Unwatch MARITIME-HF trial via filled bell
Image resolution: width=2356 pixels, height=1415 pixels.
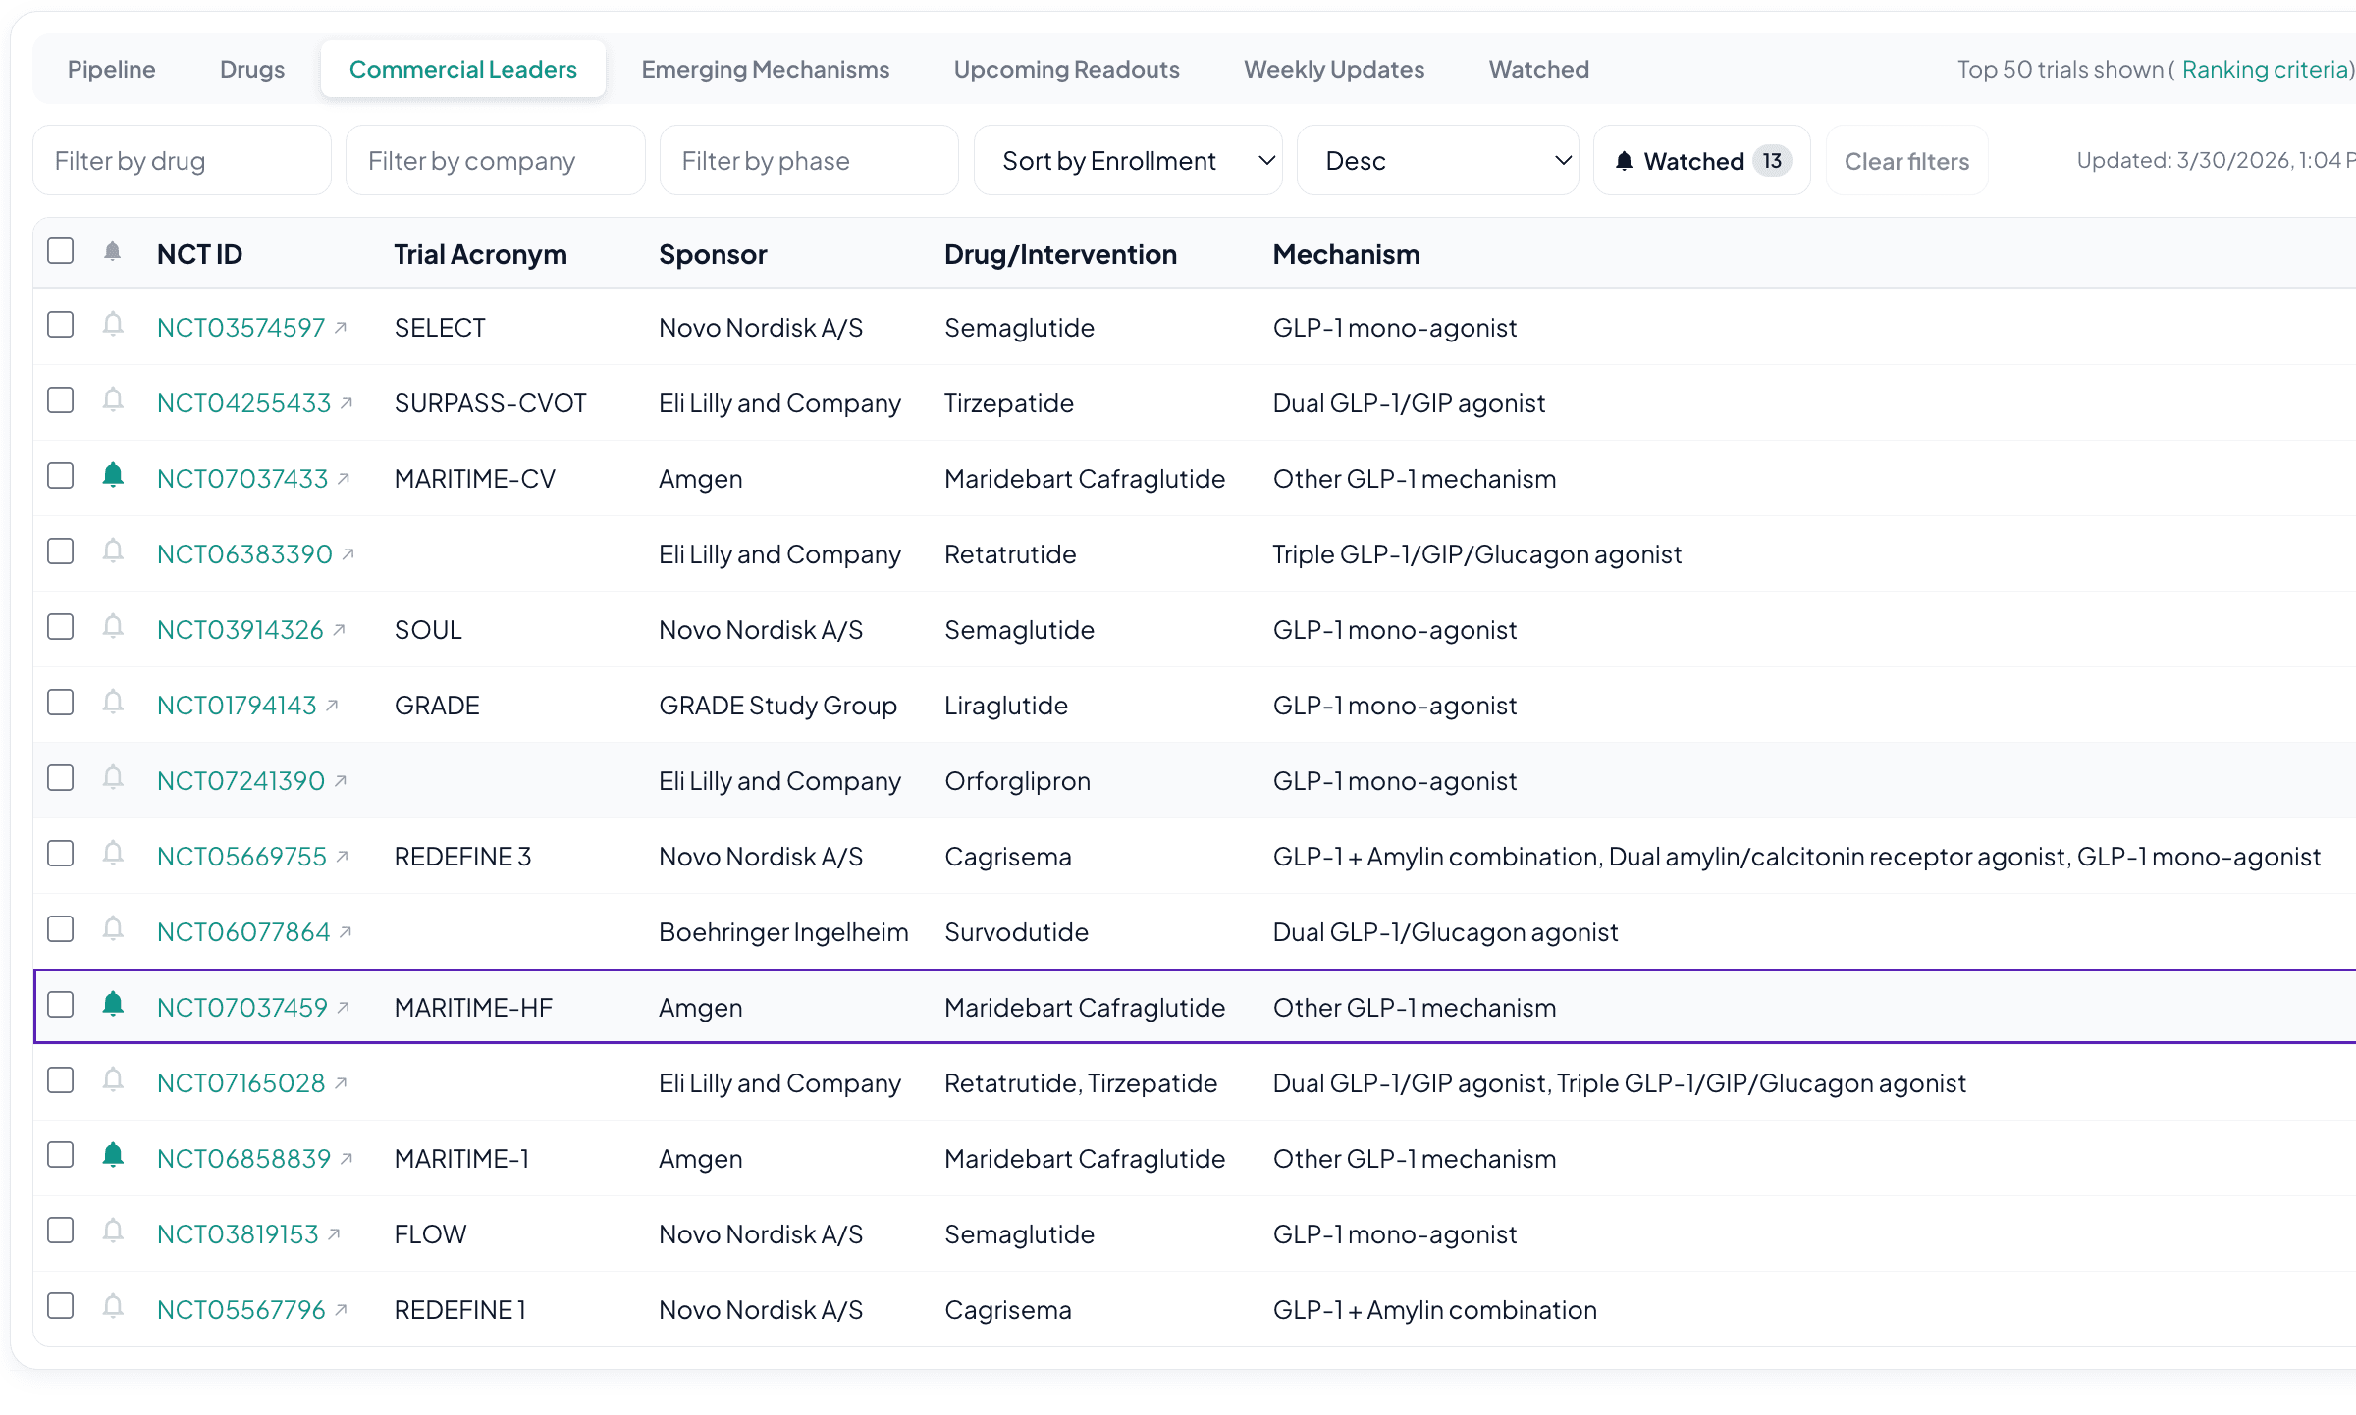[113, 1005]
